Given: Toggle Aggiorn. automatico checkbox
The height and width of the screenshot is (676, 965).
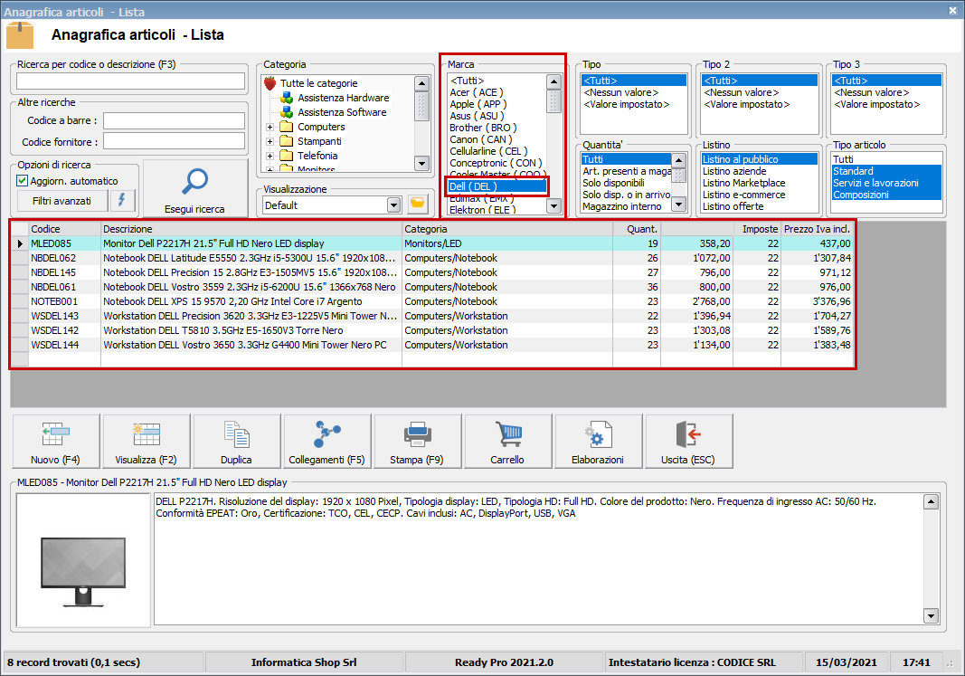Looking at the screenshot, I should (22, 180).
